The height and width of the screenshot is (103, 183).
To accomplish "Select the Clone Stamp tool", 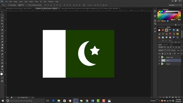I will pos(2,36).
